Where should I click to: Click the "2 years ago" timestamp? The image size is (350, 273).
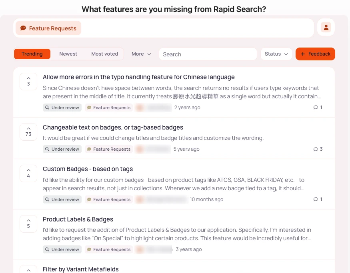pos(187,108)
